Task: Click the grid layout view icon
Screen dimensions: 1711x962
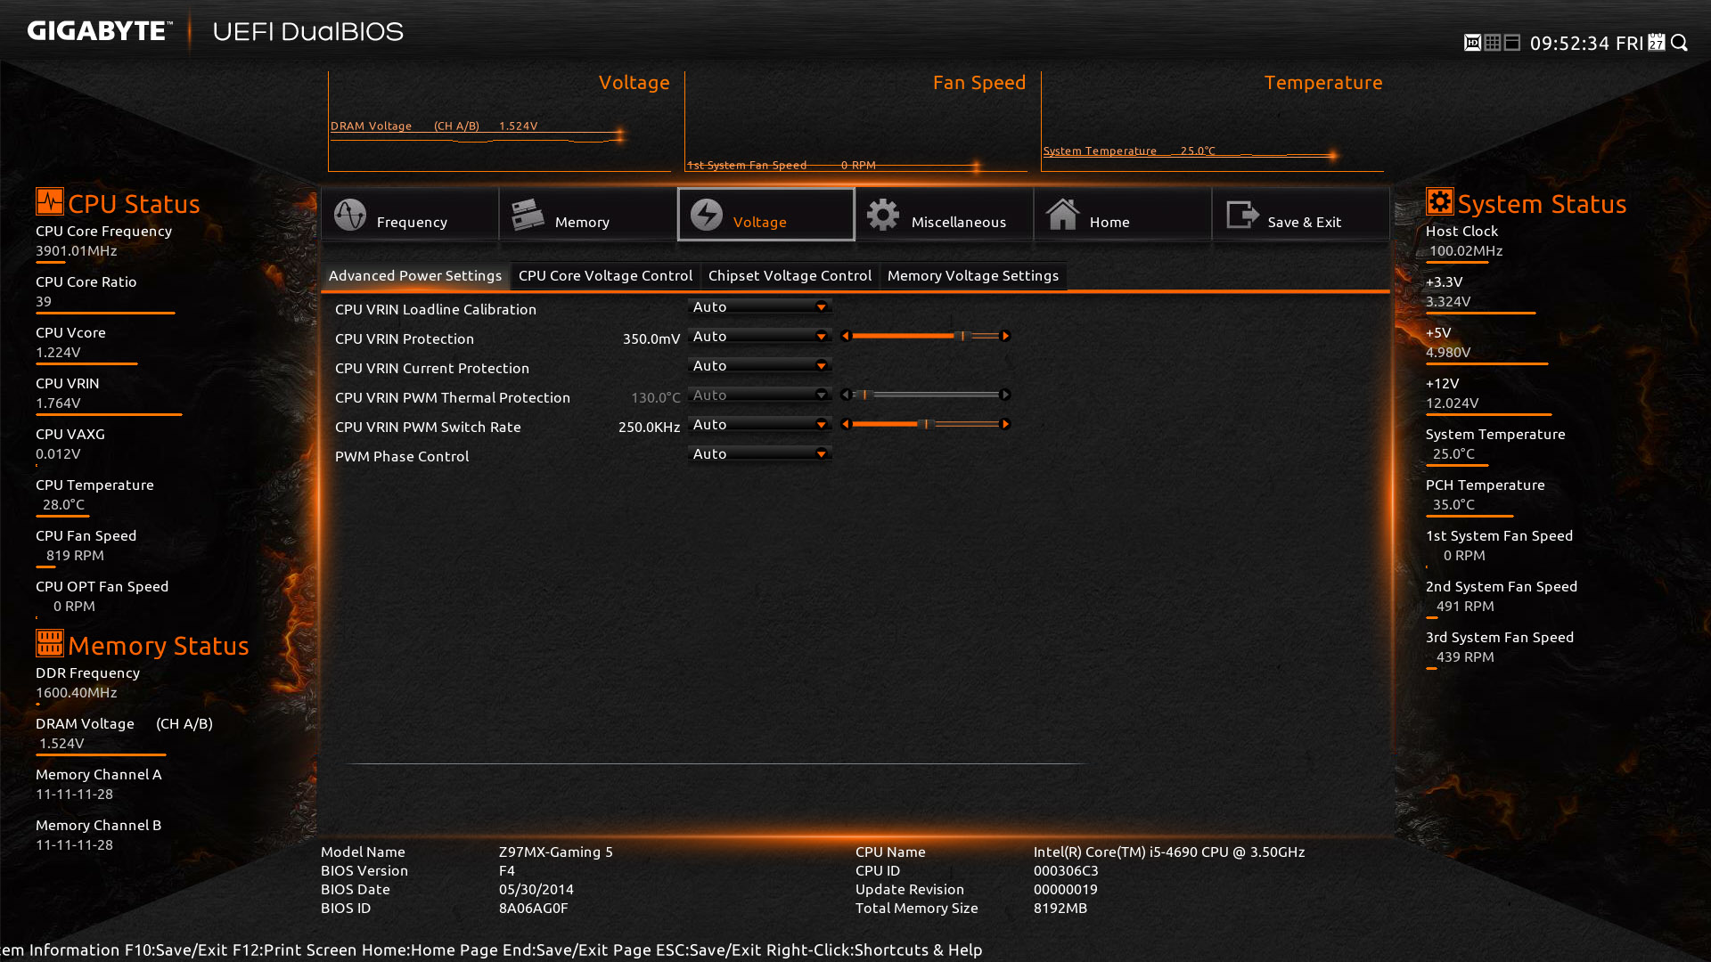Action: [1493, 43]
